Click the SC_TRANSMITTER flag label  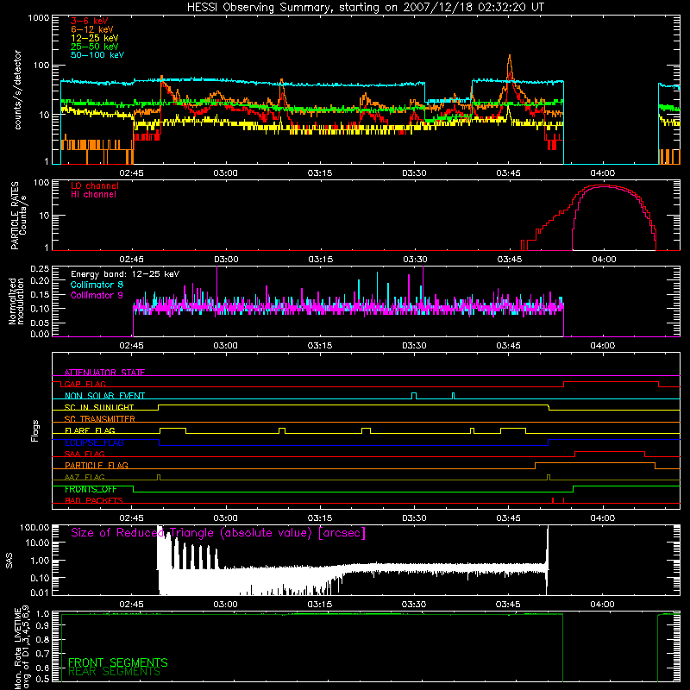click(99, 419)
